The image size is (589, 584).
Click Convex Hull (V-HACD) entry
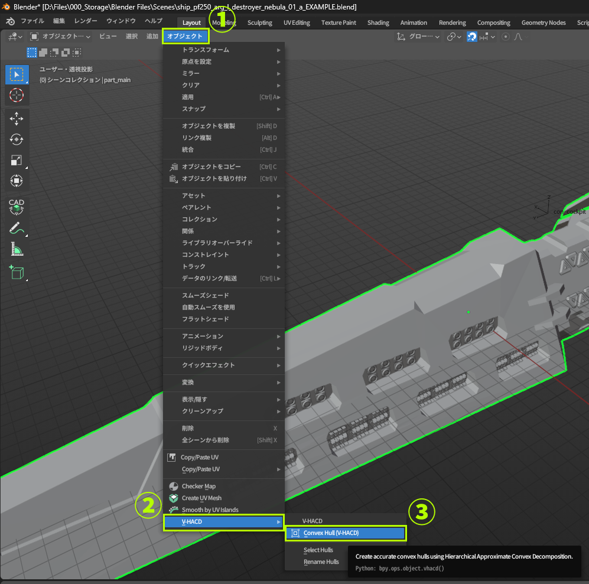coord(346,533)
